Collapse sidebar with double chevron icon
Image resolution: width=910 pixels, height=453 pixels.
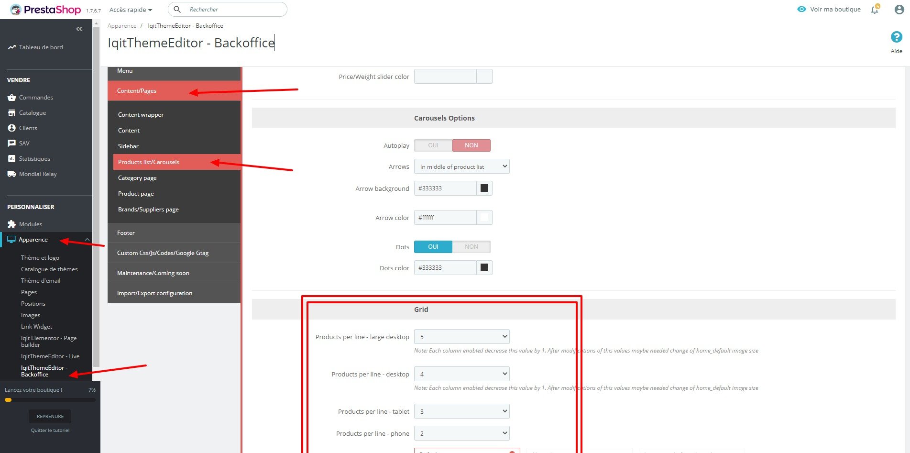click(79, 29)
